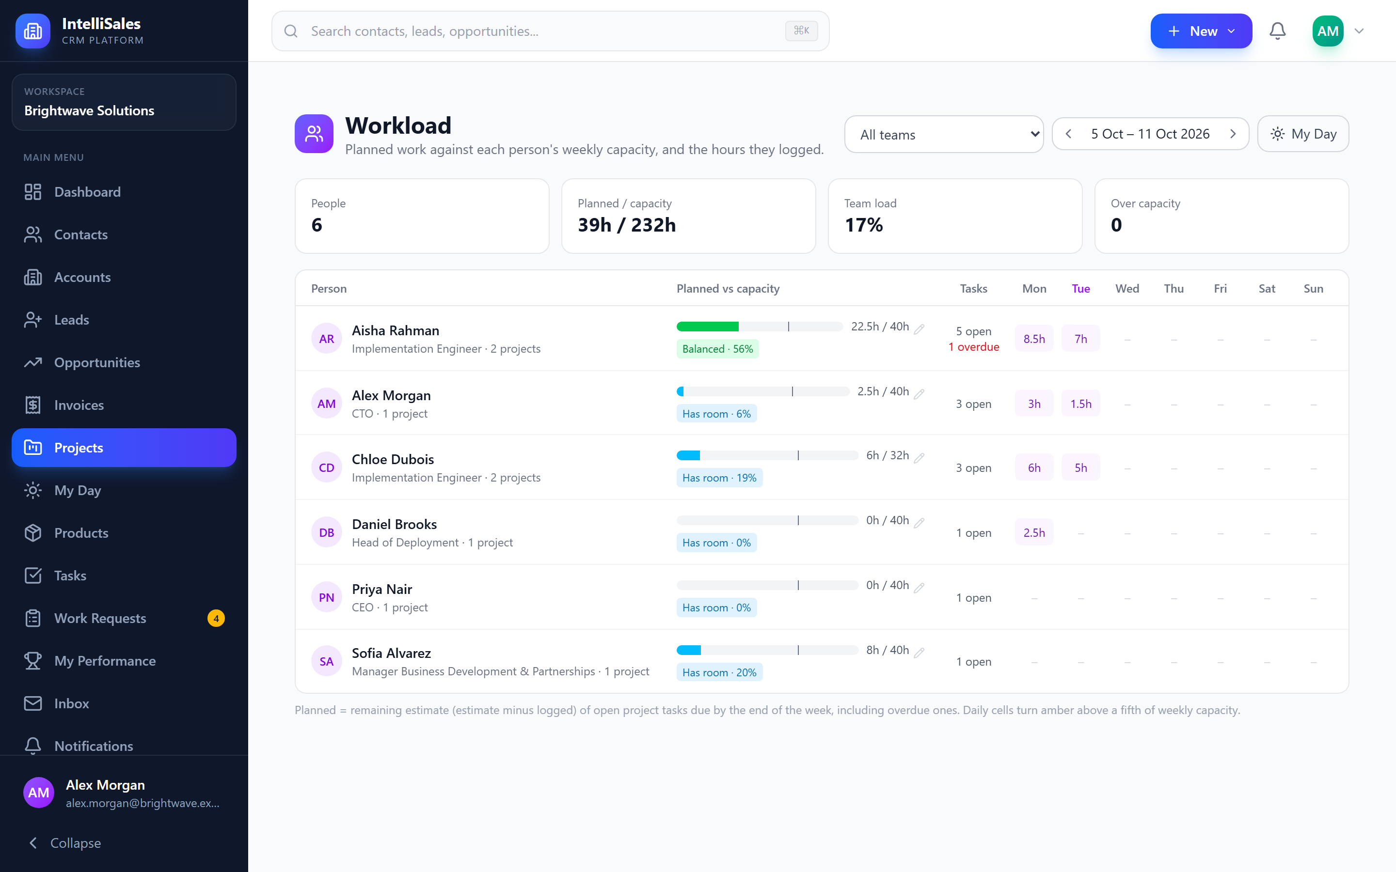Open Work Requests in the main menu

point(124,618)
